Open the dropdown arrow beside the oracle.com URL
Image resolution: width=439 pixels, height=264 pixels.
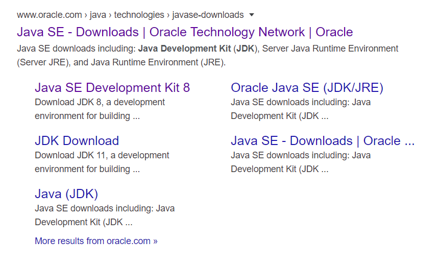252,15
